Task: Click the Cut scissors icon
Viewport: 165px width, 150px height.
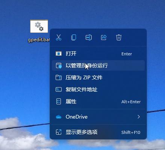Action: pos(59,37)
